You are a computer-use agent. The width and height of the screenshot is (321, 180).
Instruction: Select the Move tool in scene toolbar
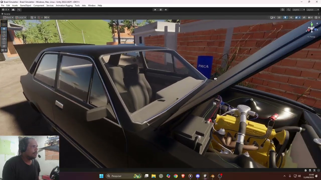4,32
